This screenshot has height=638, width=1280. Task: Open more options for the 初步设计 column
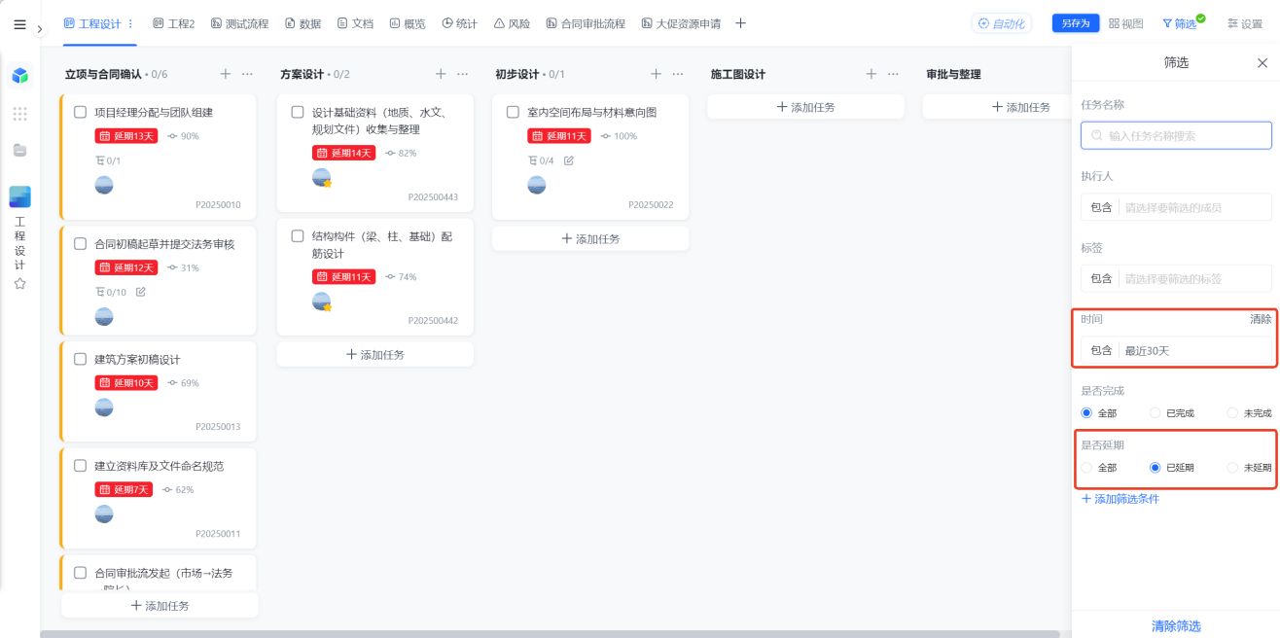(x=678, y=74)
